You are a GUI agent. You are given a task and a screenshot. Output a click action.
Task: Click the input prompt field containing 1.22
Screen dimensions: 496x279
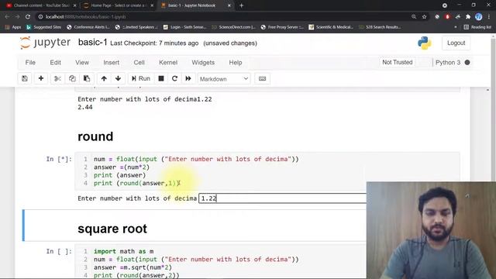click(282, 198)
